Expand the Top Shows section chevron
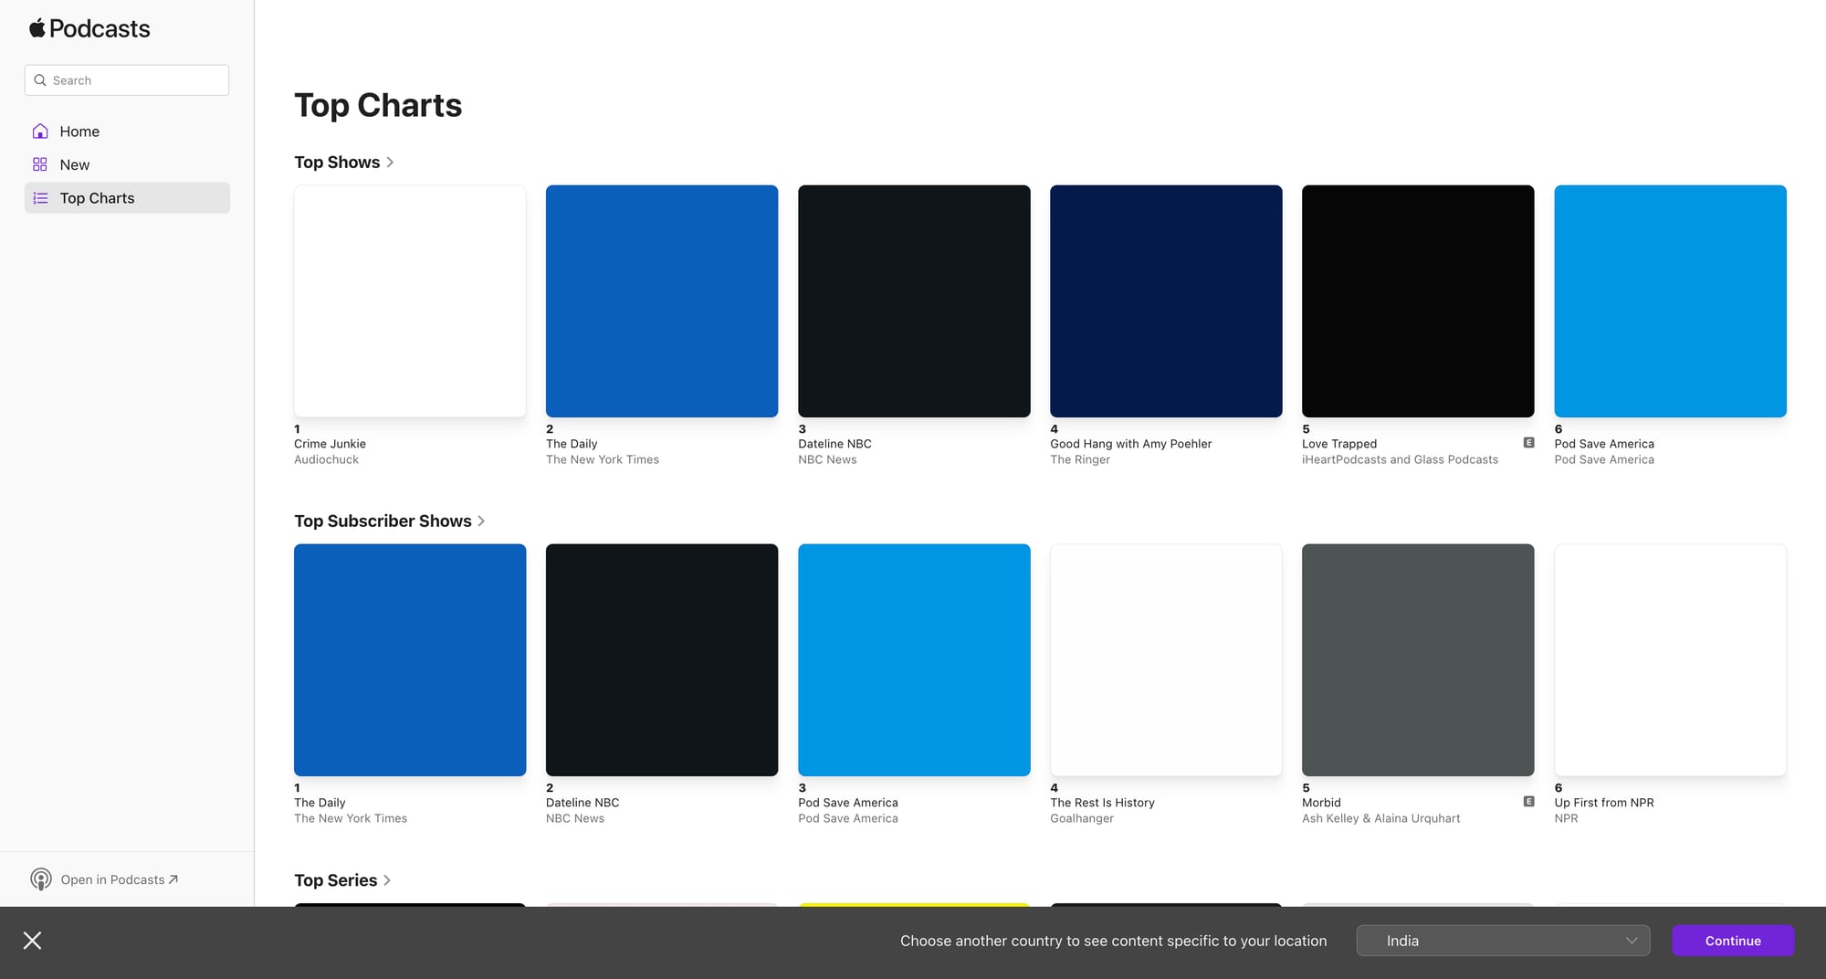Viewport: 1826px width, 979px height. (390, 163)
